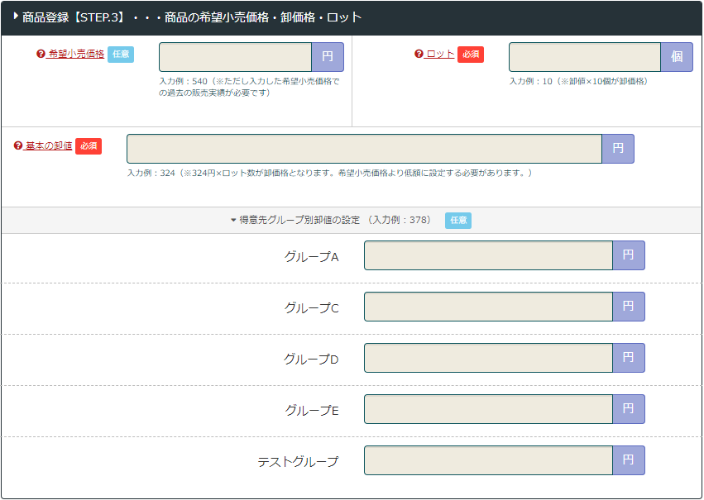
Task: Click the 個 unit addon of ロット
Action: tap(677, 57)
